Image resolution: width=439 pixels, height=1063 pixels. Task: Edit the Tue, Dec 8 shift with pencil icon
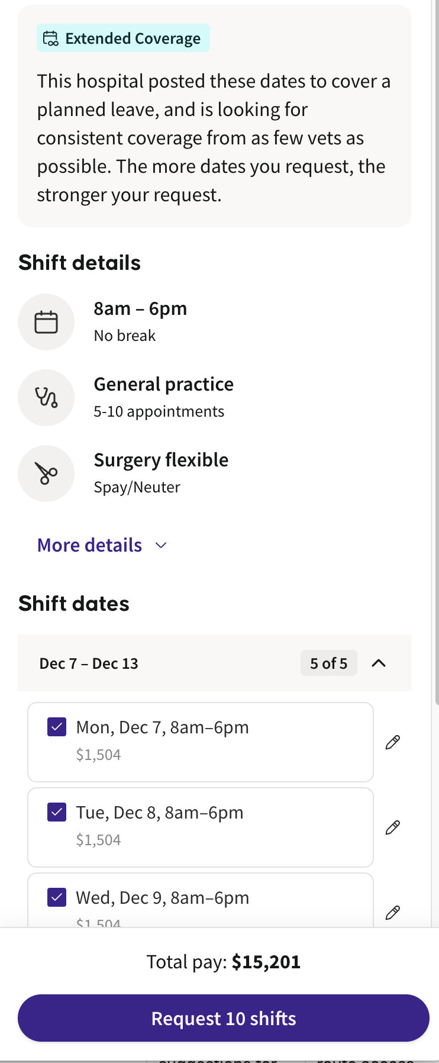[393, 827]
